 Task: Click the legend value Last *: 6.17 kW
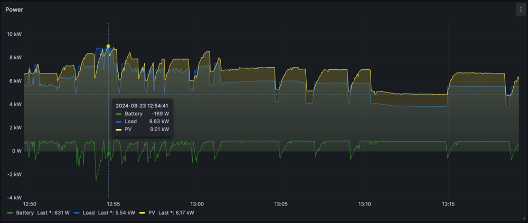[x=176, y=213]
